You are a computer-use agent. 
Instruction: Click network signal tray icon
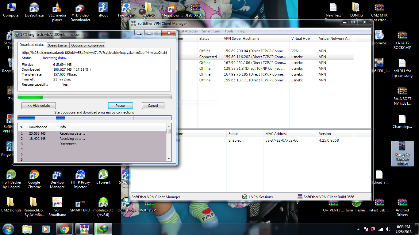[380, 229]
